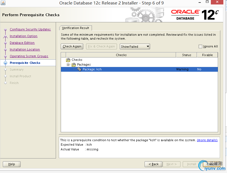The height and width of the screenshot is (173, 227).
Task: Minimize the installer window
Action: pyautogui.click(x=200, y=3)
